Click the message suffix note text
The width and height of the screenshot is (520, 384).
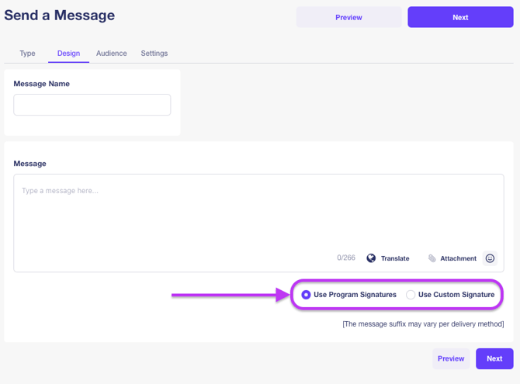pyautogui.click(x=423, y=323)
